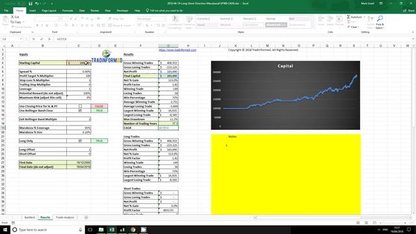Collapse the ribbon with the caret
416x234 pixels.
coord(413,32)
